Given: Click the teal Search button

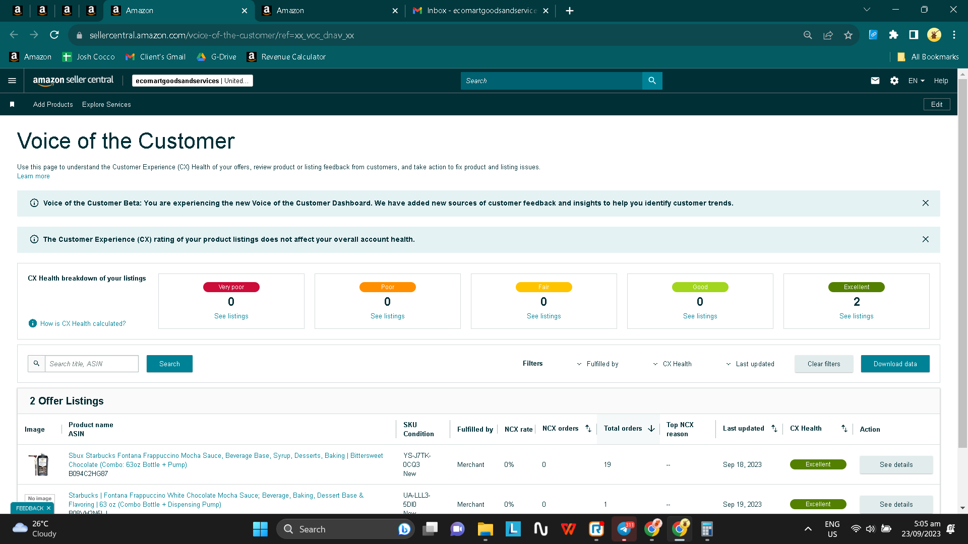Looking at the screenshot, I should click(169, 364).
